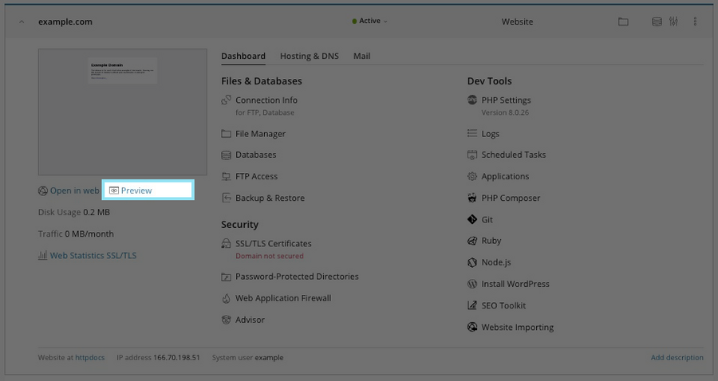Open the Node.js icon

click(473, 262)
